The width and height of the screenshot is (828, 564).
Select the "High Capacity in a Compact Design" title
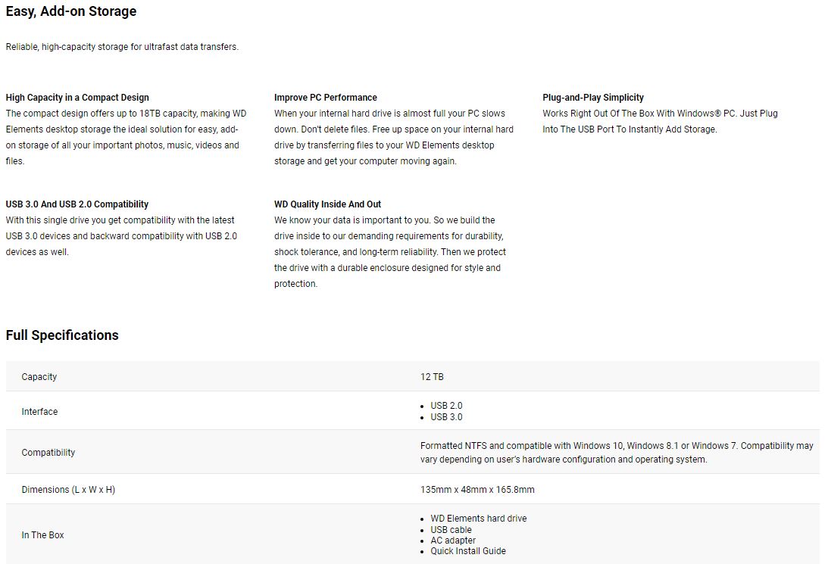(77, 98)
